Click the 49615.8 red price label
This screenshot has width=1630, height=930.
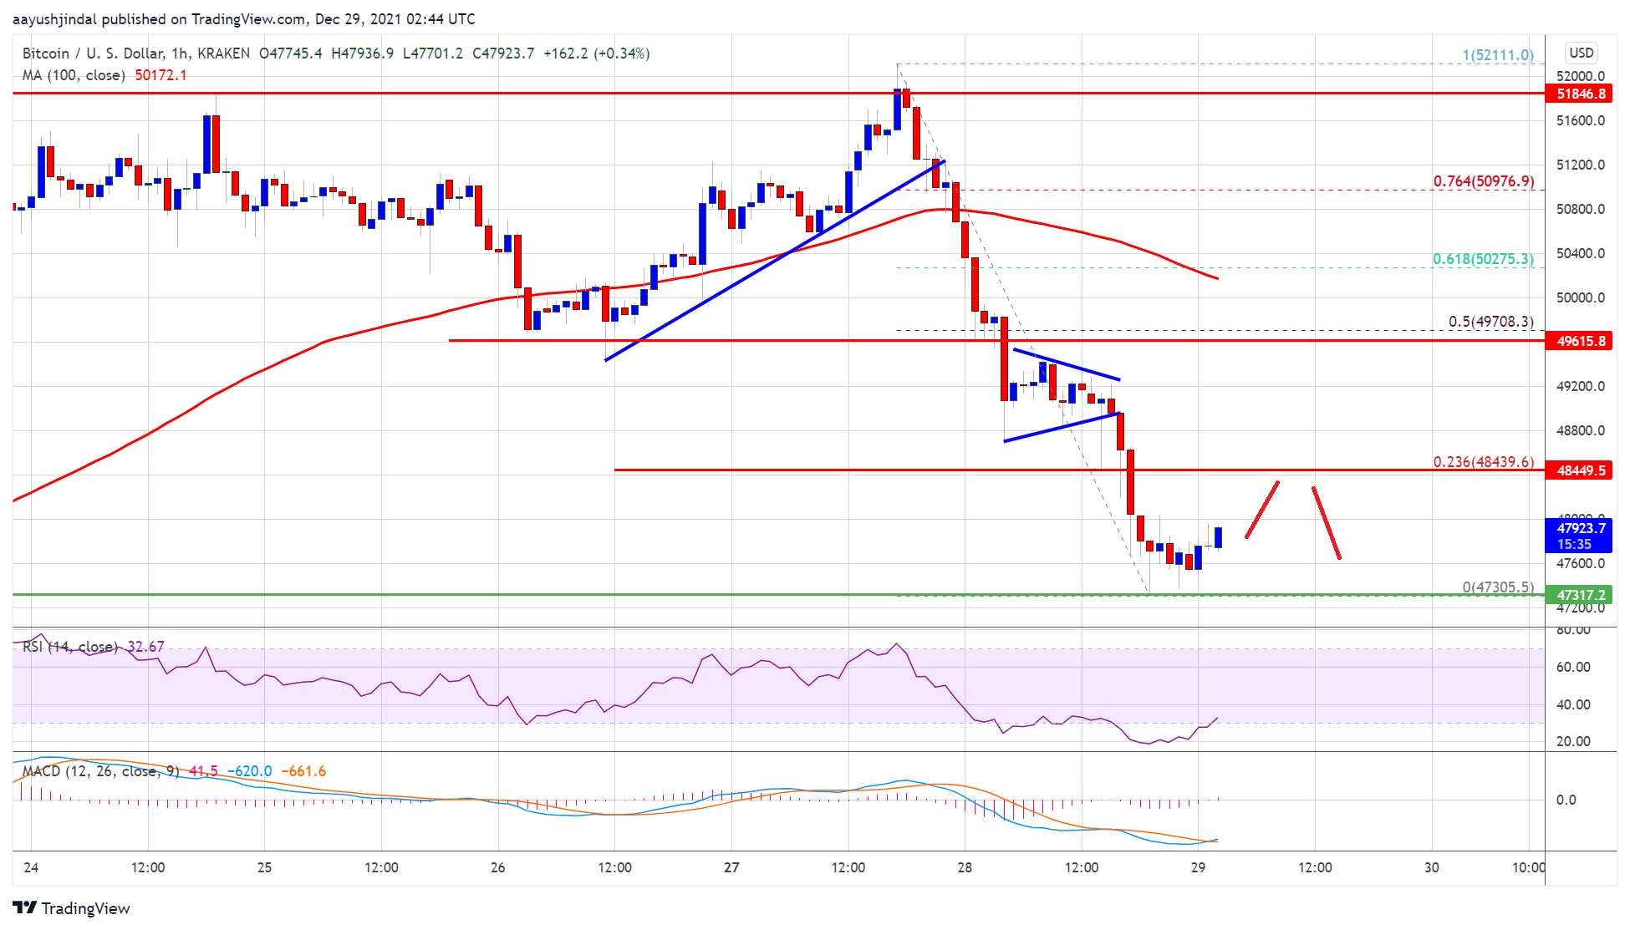(1579, 341)
